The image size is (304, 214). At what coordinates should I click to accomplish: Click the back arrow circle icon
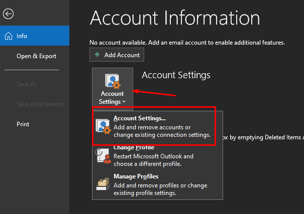[8, 14]
